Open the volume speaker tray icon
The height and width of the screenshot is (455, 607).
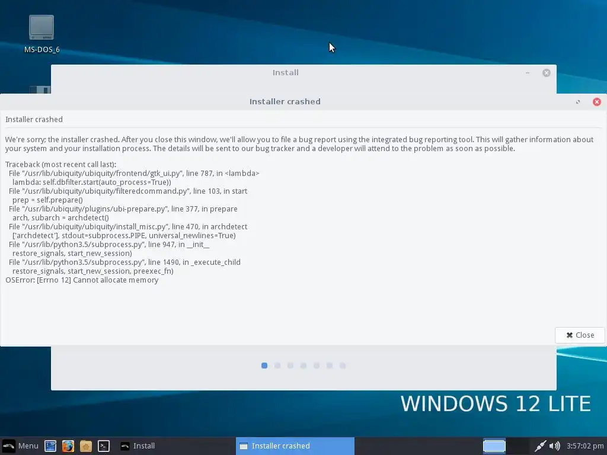(555, 446)
